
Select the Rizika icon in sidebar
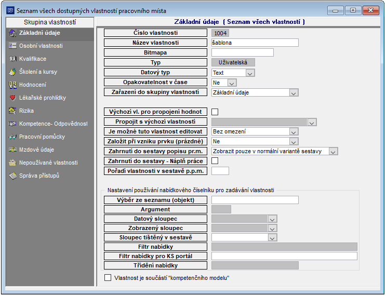click(12, 111)
